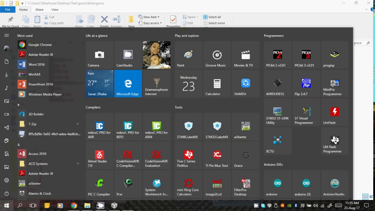Open the Action Center notification icon

tap(366, 206)
